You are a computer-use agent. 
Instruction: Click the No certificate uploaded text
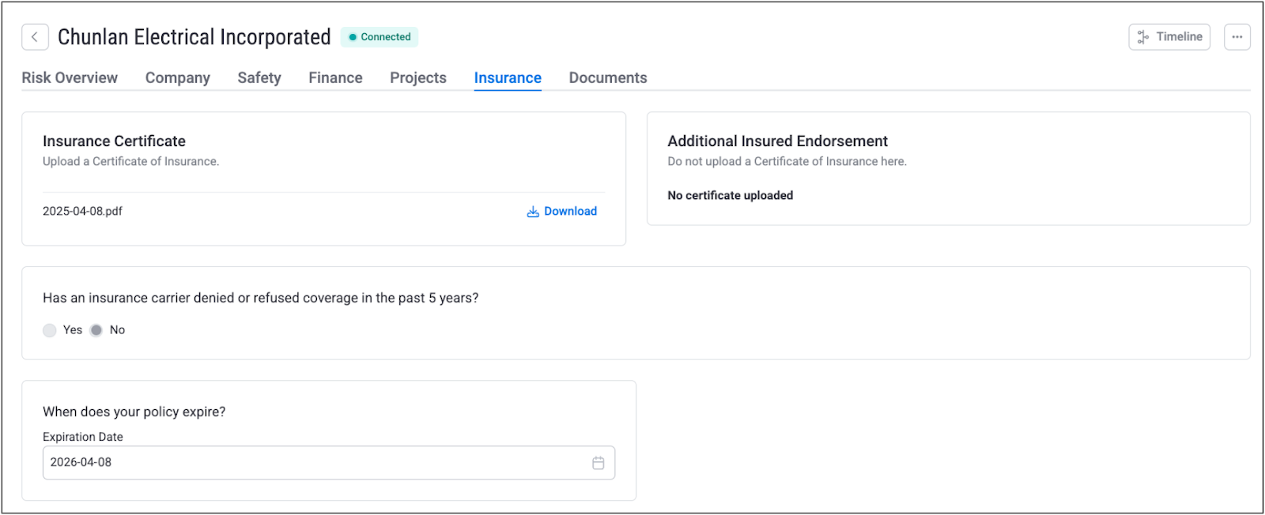pyautogui.click(x=730, y=196)
